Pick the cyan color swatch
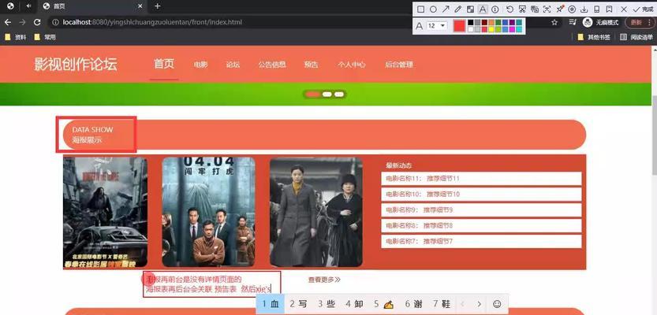 [519, 29]
